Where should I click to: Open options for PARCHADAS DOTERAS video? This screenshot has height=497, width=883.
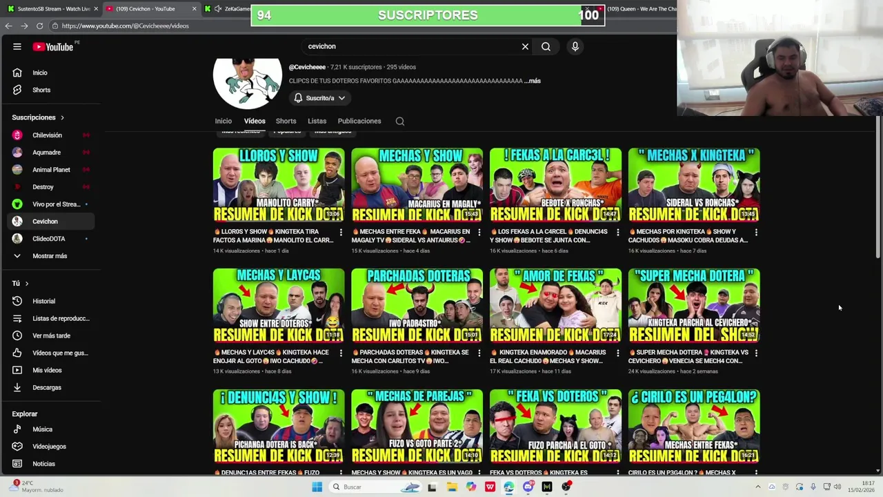tap(479, 353)
